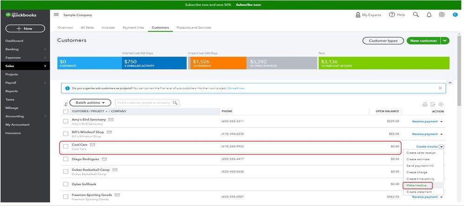Choose Create estimate in the menu
Screen dimensions: 464x206
pos(418,159)
